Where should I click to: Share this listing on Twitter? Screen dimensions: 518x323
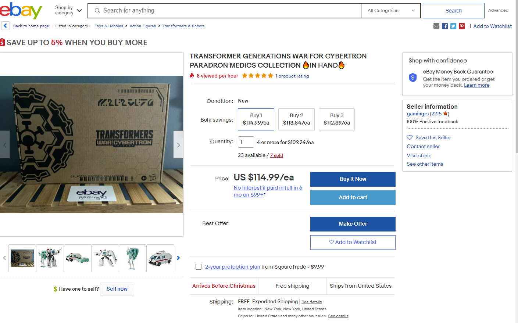(x=453, y=26)
